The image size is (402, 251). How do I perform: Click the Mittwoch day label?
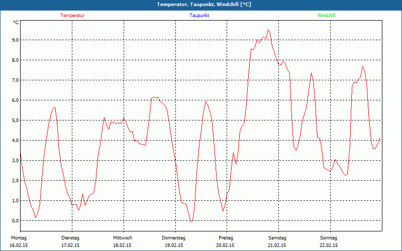coord(123,238)
